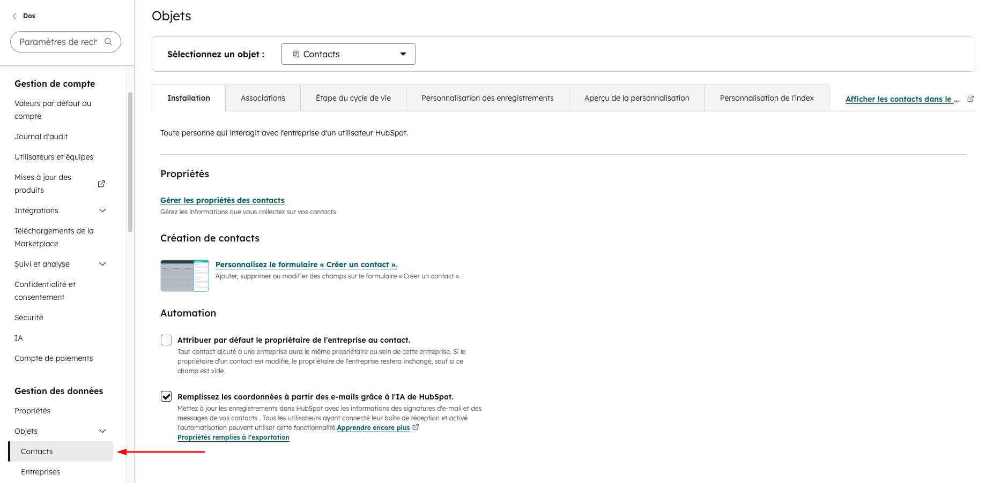This screenshot has height=483, width=986.
Task: Expand the Intégrations sidebar section
Action: pos(102,210)
